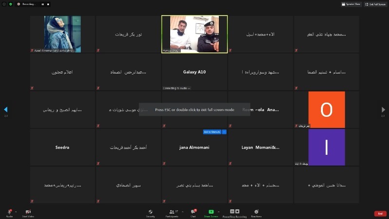Select the Layan Momani&... participant tile
Viewport: 389px width, 219px height.
pos(261,147)
